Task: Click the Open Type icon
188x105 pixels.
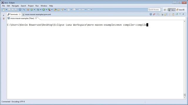Action: 55,10
